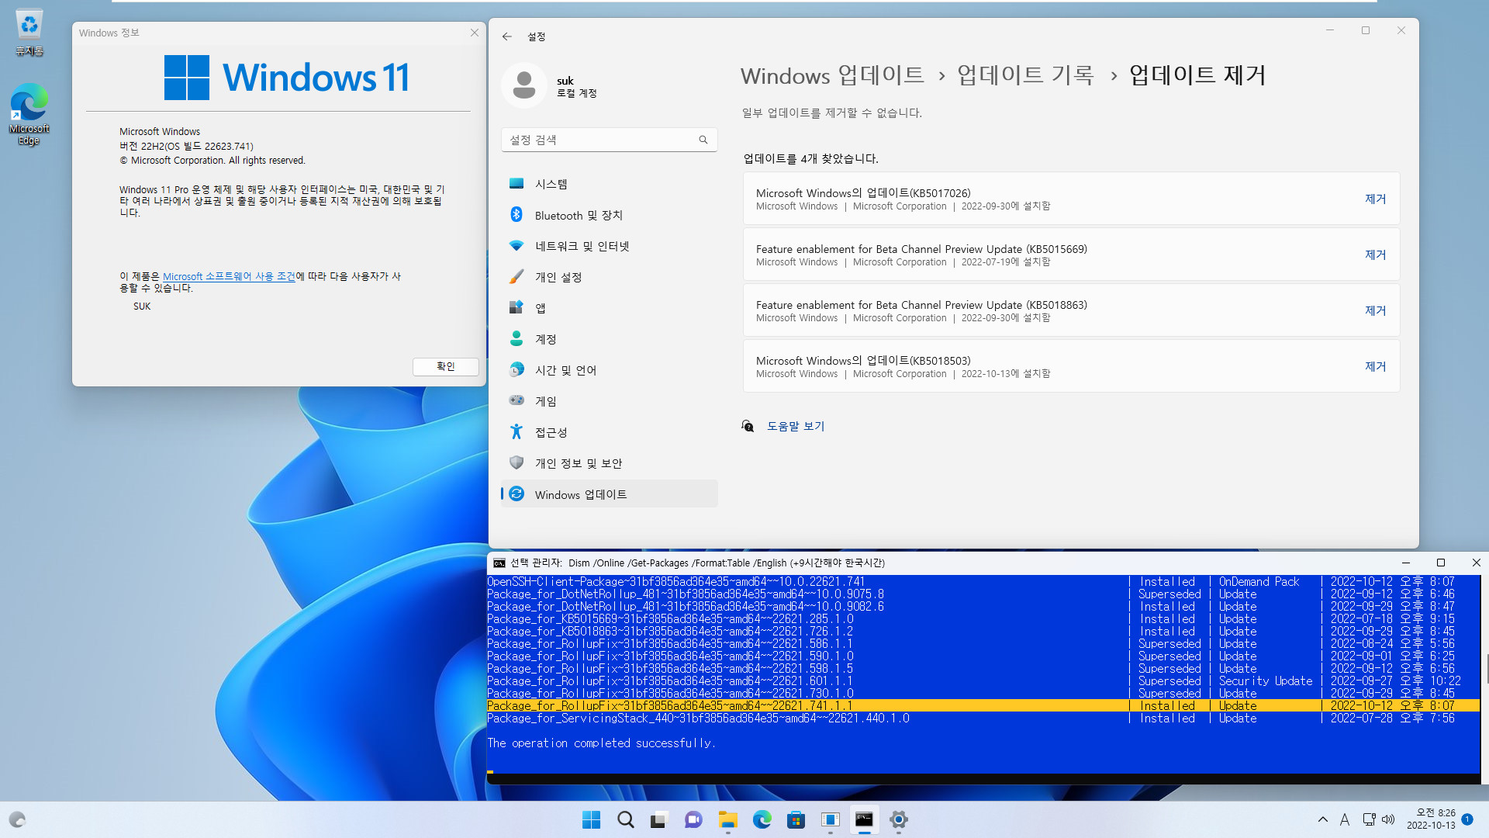Remove Feature enablement update KB5015669
The width and height of the screenshot is (1489, 838).
[x=1375, y=255]
